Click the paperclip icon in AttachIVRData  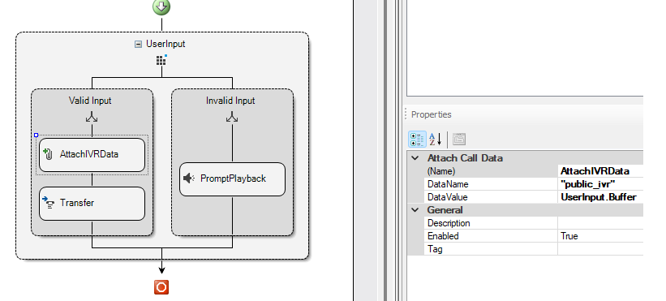[48, 153]
